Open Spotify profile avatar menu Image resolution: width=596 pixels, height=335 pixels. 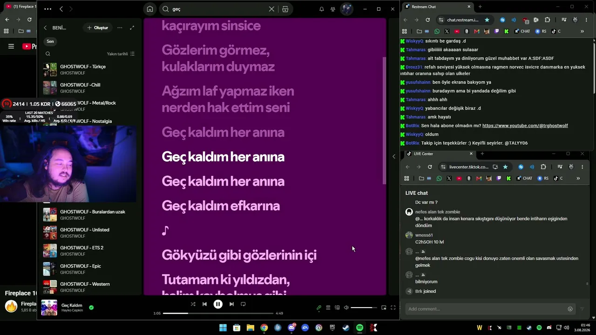346,9
